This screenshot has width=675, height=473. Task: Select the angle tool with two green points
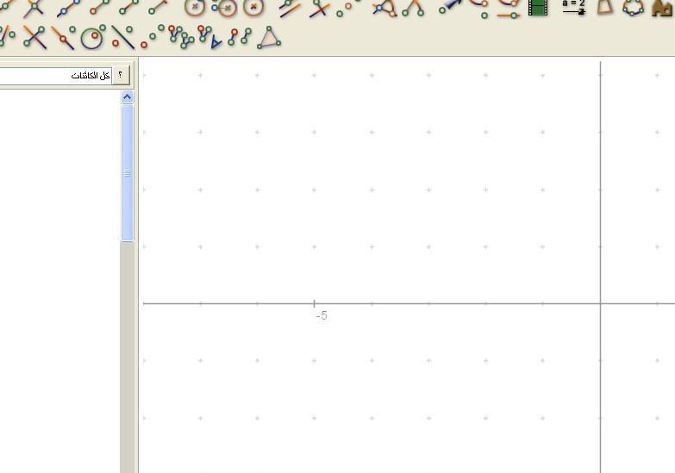(413, 9)
